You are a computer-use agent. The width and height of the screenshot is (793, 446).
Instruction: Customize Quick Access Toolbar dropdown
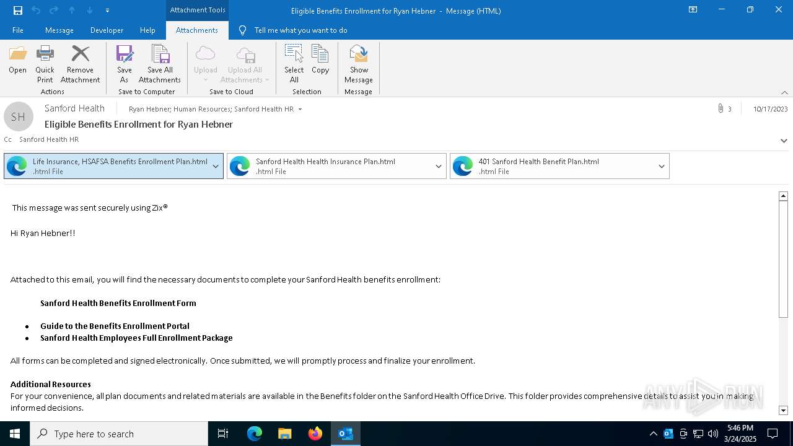[x=108, y=11]
